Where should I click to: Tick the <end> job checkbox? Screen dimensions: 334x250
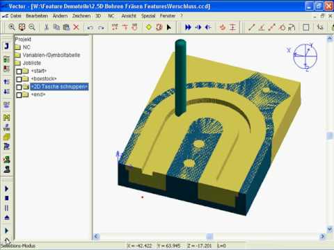pos(19,95)
